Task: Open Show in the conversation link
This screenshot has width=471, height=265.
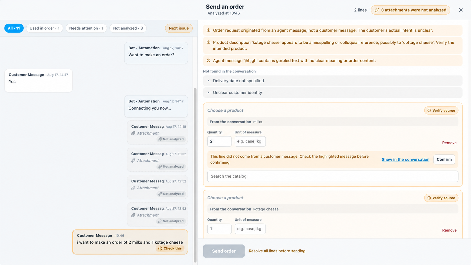Action: (x=405, y=159)
